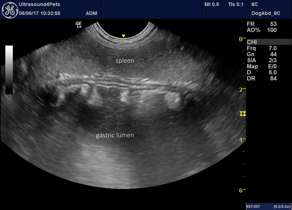Click the yellow cine loop marker

pyautogui.click(x=243, y=114)
